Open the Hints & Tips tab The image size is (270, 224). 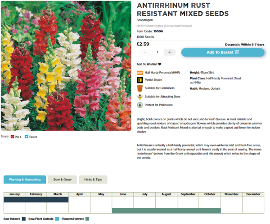tap(93, 180)
